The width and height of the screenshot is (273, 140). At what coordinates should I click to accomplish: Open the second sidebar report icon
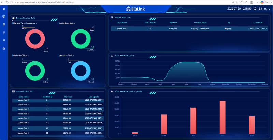pos(4,24)
